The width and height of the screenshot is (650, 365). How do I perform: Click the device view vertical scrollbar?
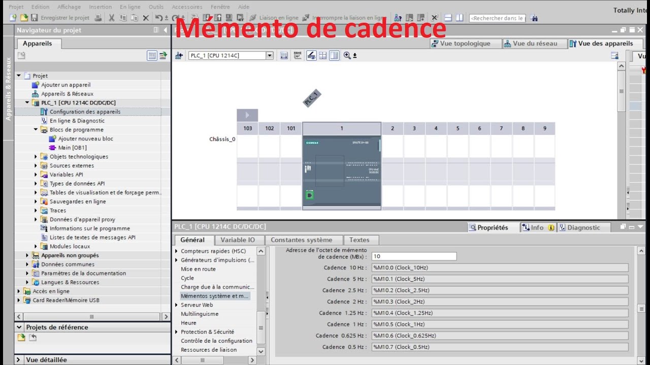click(621, 91)
